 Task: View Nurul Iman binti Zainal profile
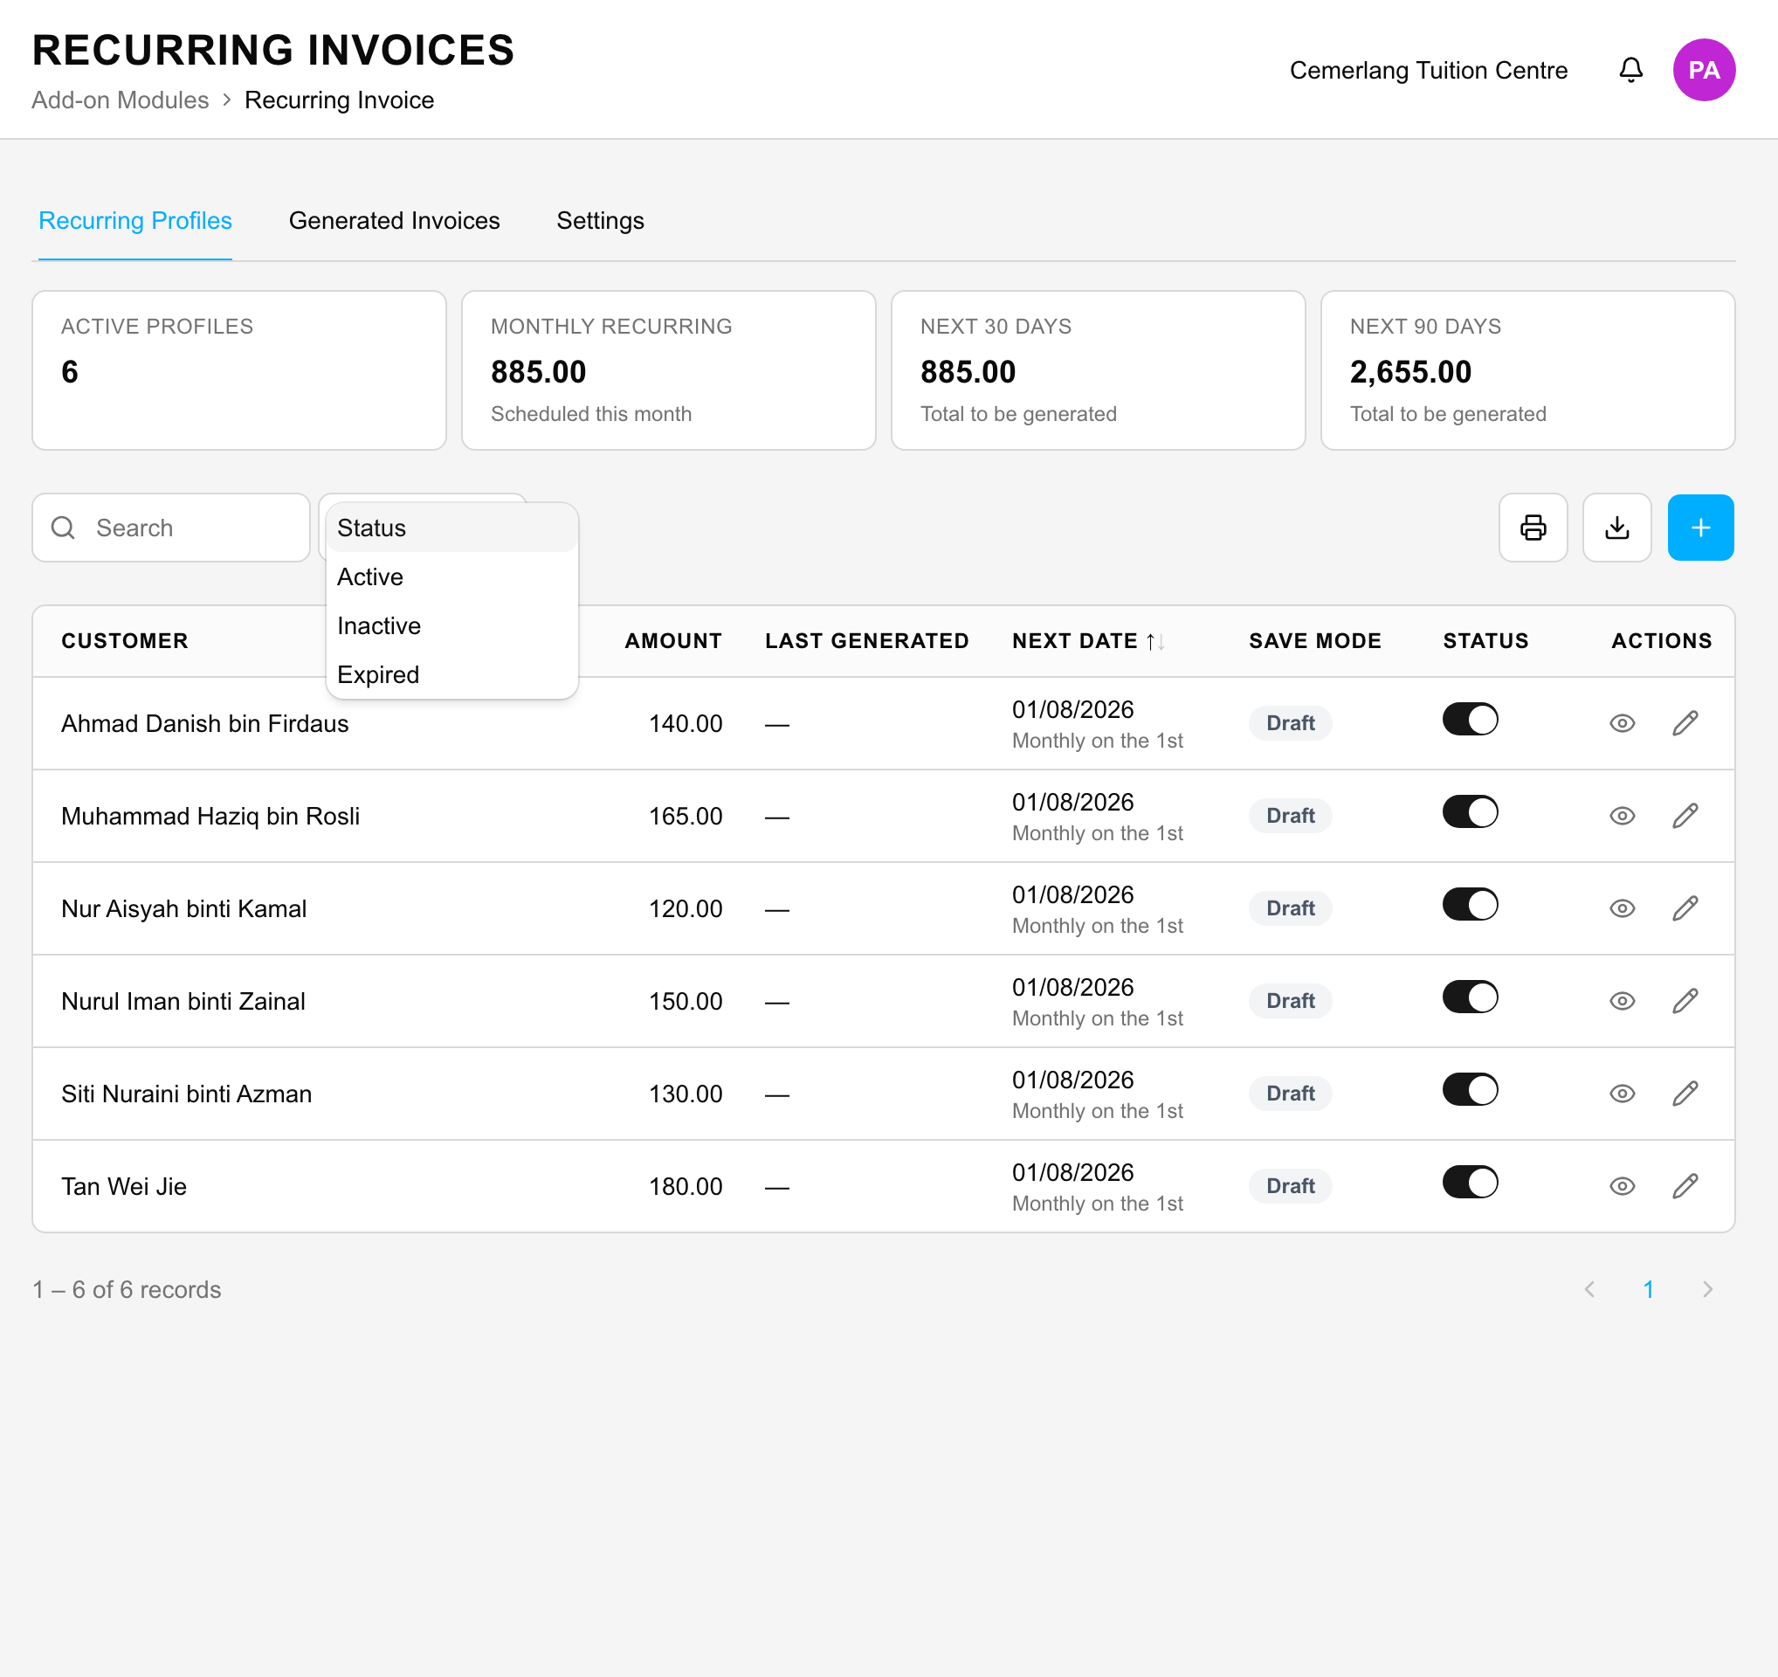click(1622, 1001)
